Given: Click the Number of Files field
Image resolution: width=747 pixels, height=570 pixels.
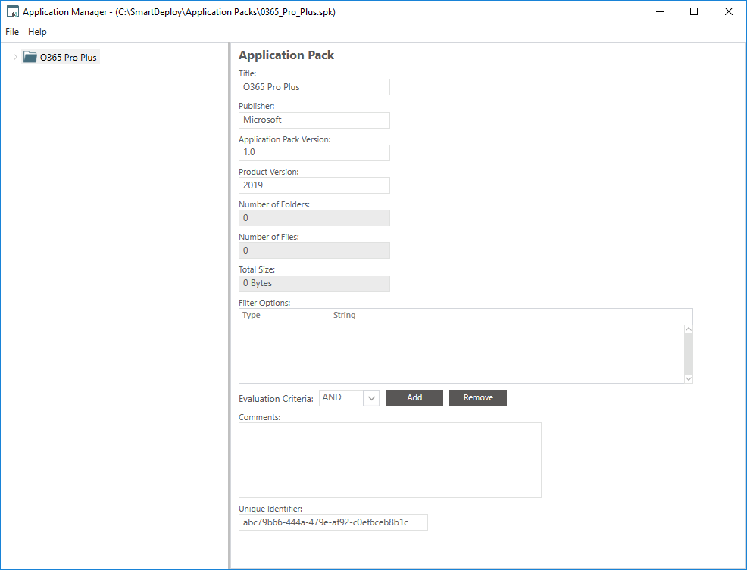Looking at the screenshot, I should click(x=314, y=251).
